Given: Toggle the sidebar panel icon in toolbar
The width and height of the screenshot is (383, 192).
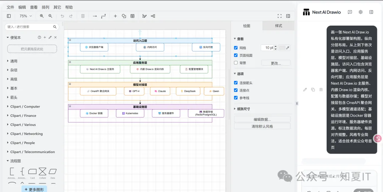Looking at the screenshot, I should [9, 16].
